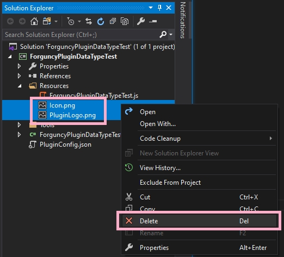Click the Refresh icon in the toolbar
The image size is (284, 257).
click(101, 22)
